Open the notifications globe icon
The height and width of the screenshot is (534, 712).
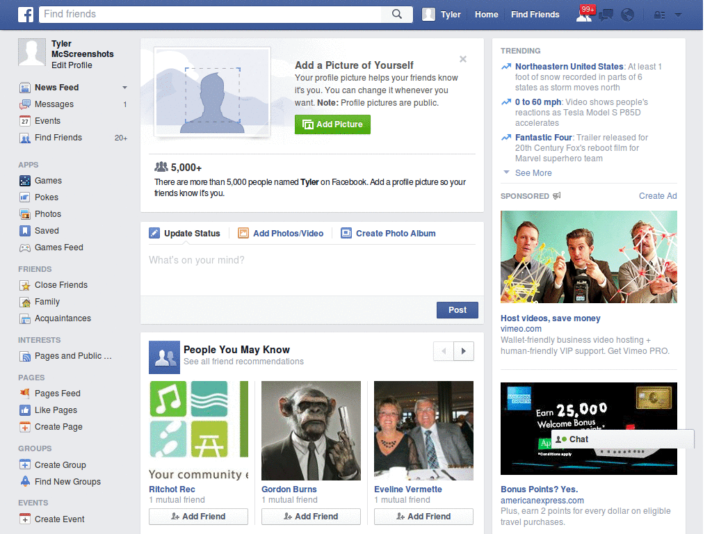click(628, 15)
